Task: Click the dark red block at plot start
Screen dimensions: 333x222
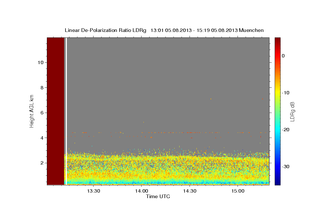Action: tap(56, 111)
